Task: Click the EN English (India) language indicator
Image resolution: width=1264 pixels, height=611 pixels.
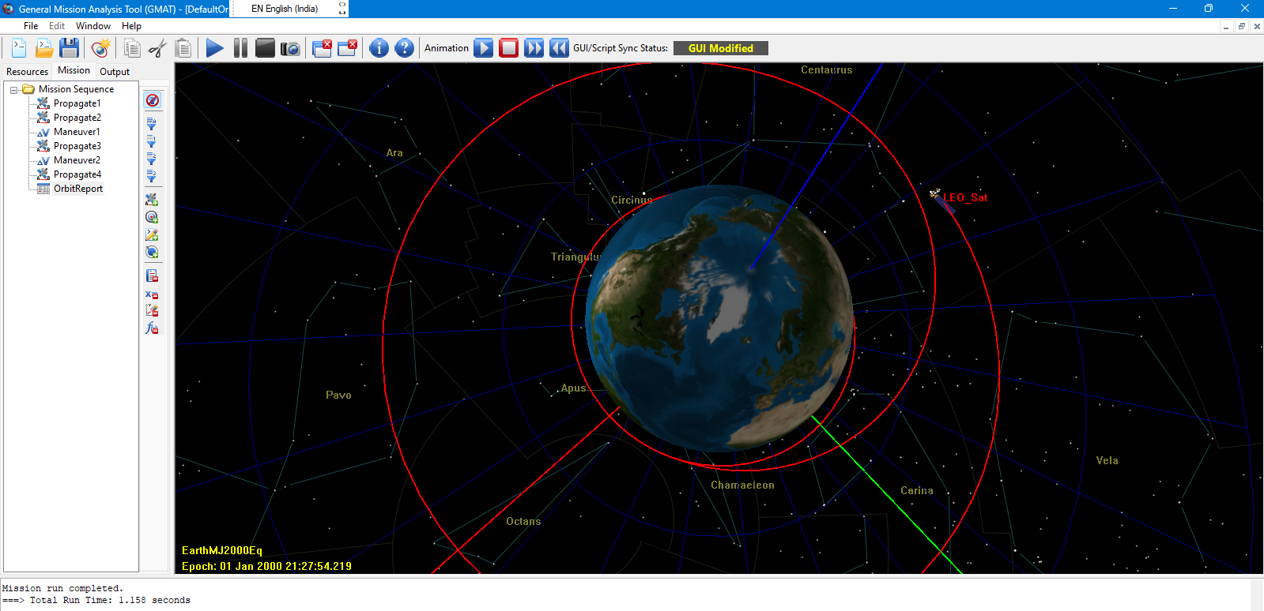Action: click(x=285, y=9)
